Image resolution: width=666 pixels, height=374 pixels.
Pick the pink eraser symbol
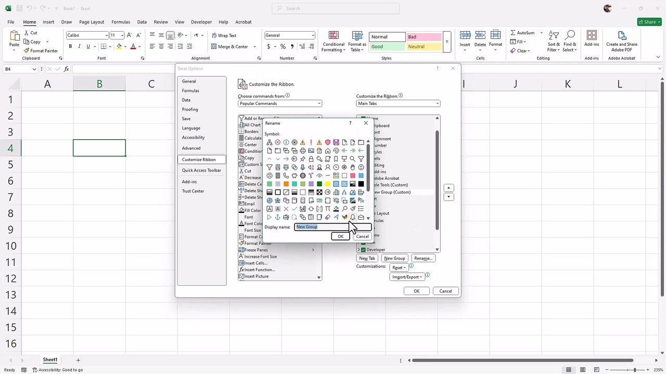[328, 217]
